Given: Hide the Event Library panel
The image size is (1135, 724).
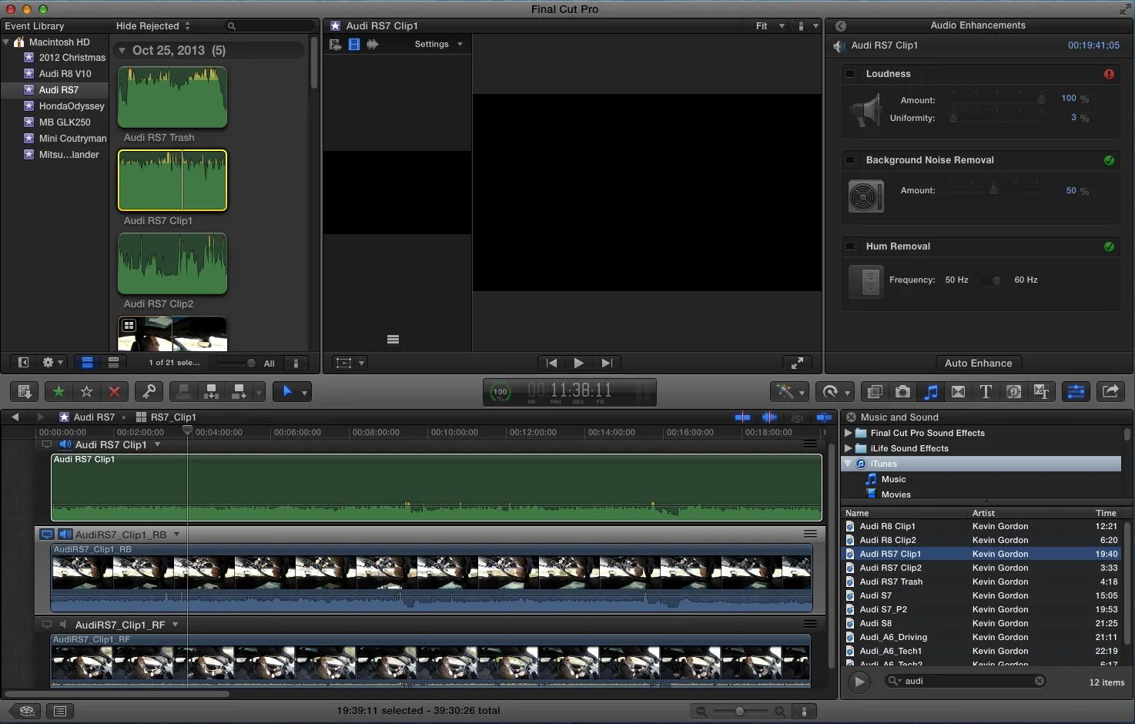Looking at the screenshot, I should pyautogui.click(x=23, y=362).
